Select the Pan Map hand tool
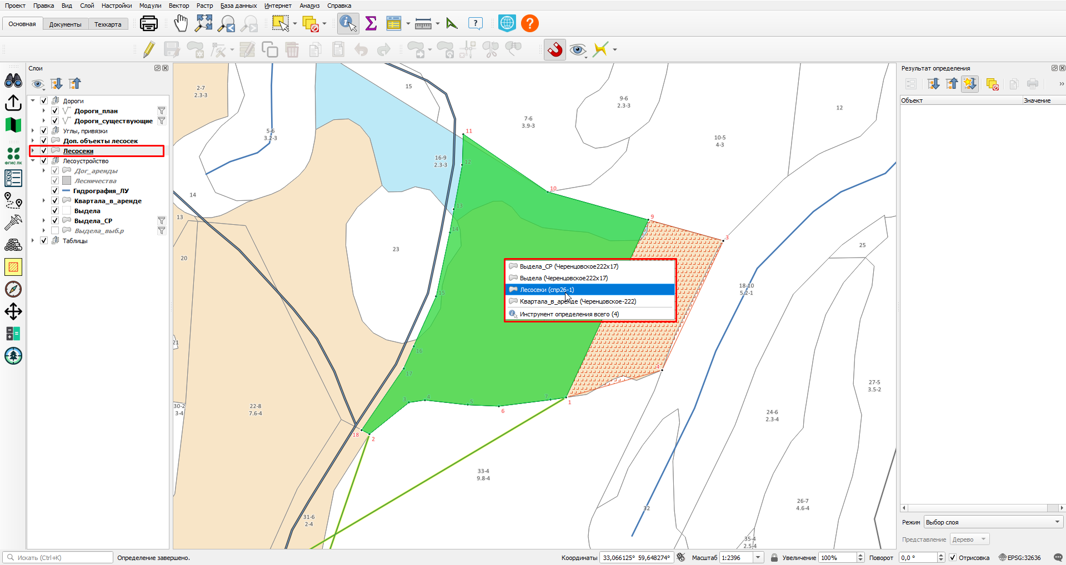 pos(181,23)
